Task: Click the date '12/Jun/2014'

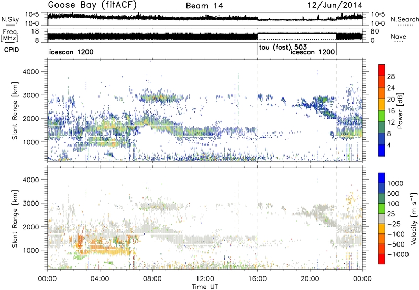Action: (335, 5)
